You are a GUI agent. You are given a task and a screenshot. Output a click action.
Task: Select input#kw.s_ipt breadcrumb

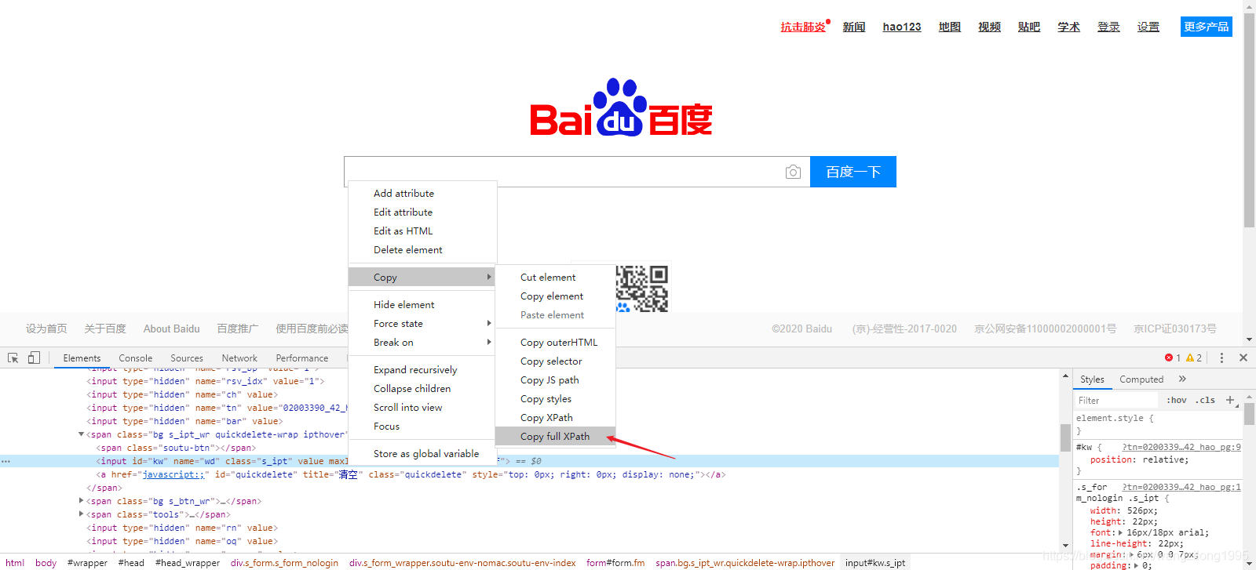click(x=875, y=562)
